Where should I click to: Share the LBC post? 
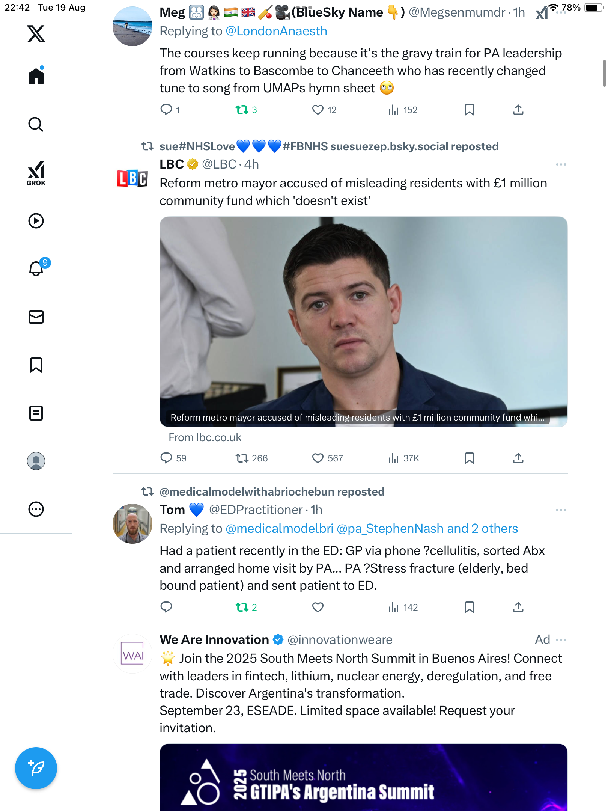click(x=518, y=458)
